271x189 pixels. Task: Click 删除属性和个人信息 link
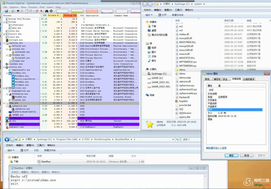[x=216, y=148]
